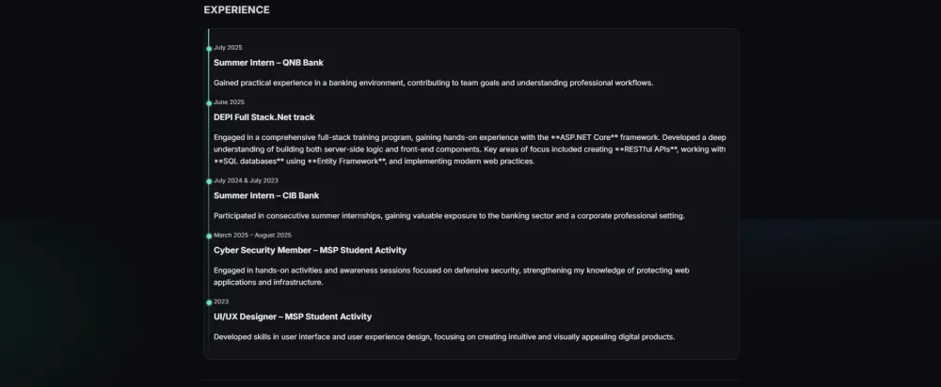This screenshot has width=941, height=387.
Task: Open UI/UX Designer – MSP Student Activity title
Action: click(293, 317)
